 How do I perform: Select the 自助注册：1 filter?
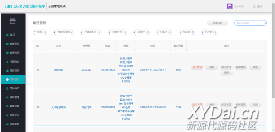[118, 32]
